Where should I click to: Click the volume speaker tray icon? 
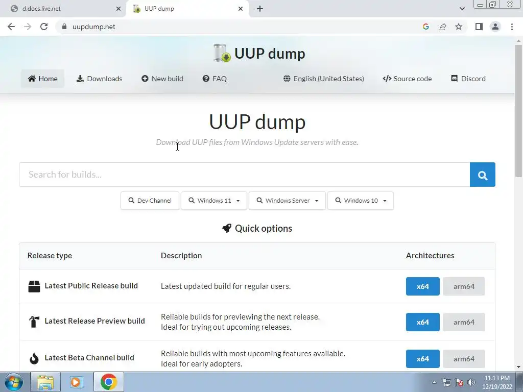click(x=471, y=382)
